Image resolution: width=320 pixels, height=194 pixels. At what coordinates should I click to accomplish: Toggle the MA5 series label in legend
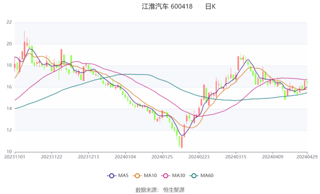123,175
